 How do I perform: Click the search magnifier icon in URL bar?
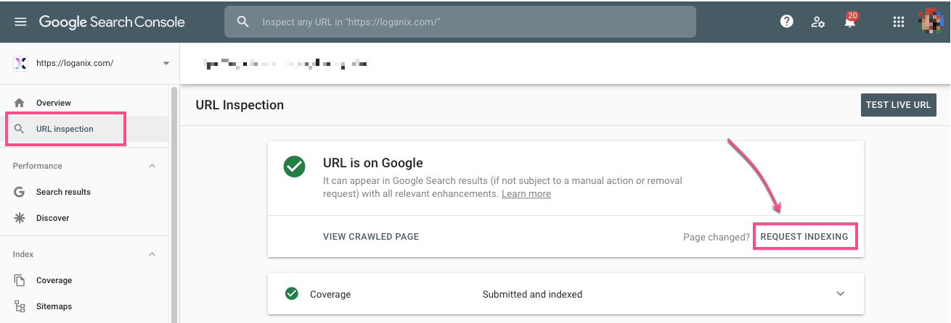coord(244,22)
